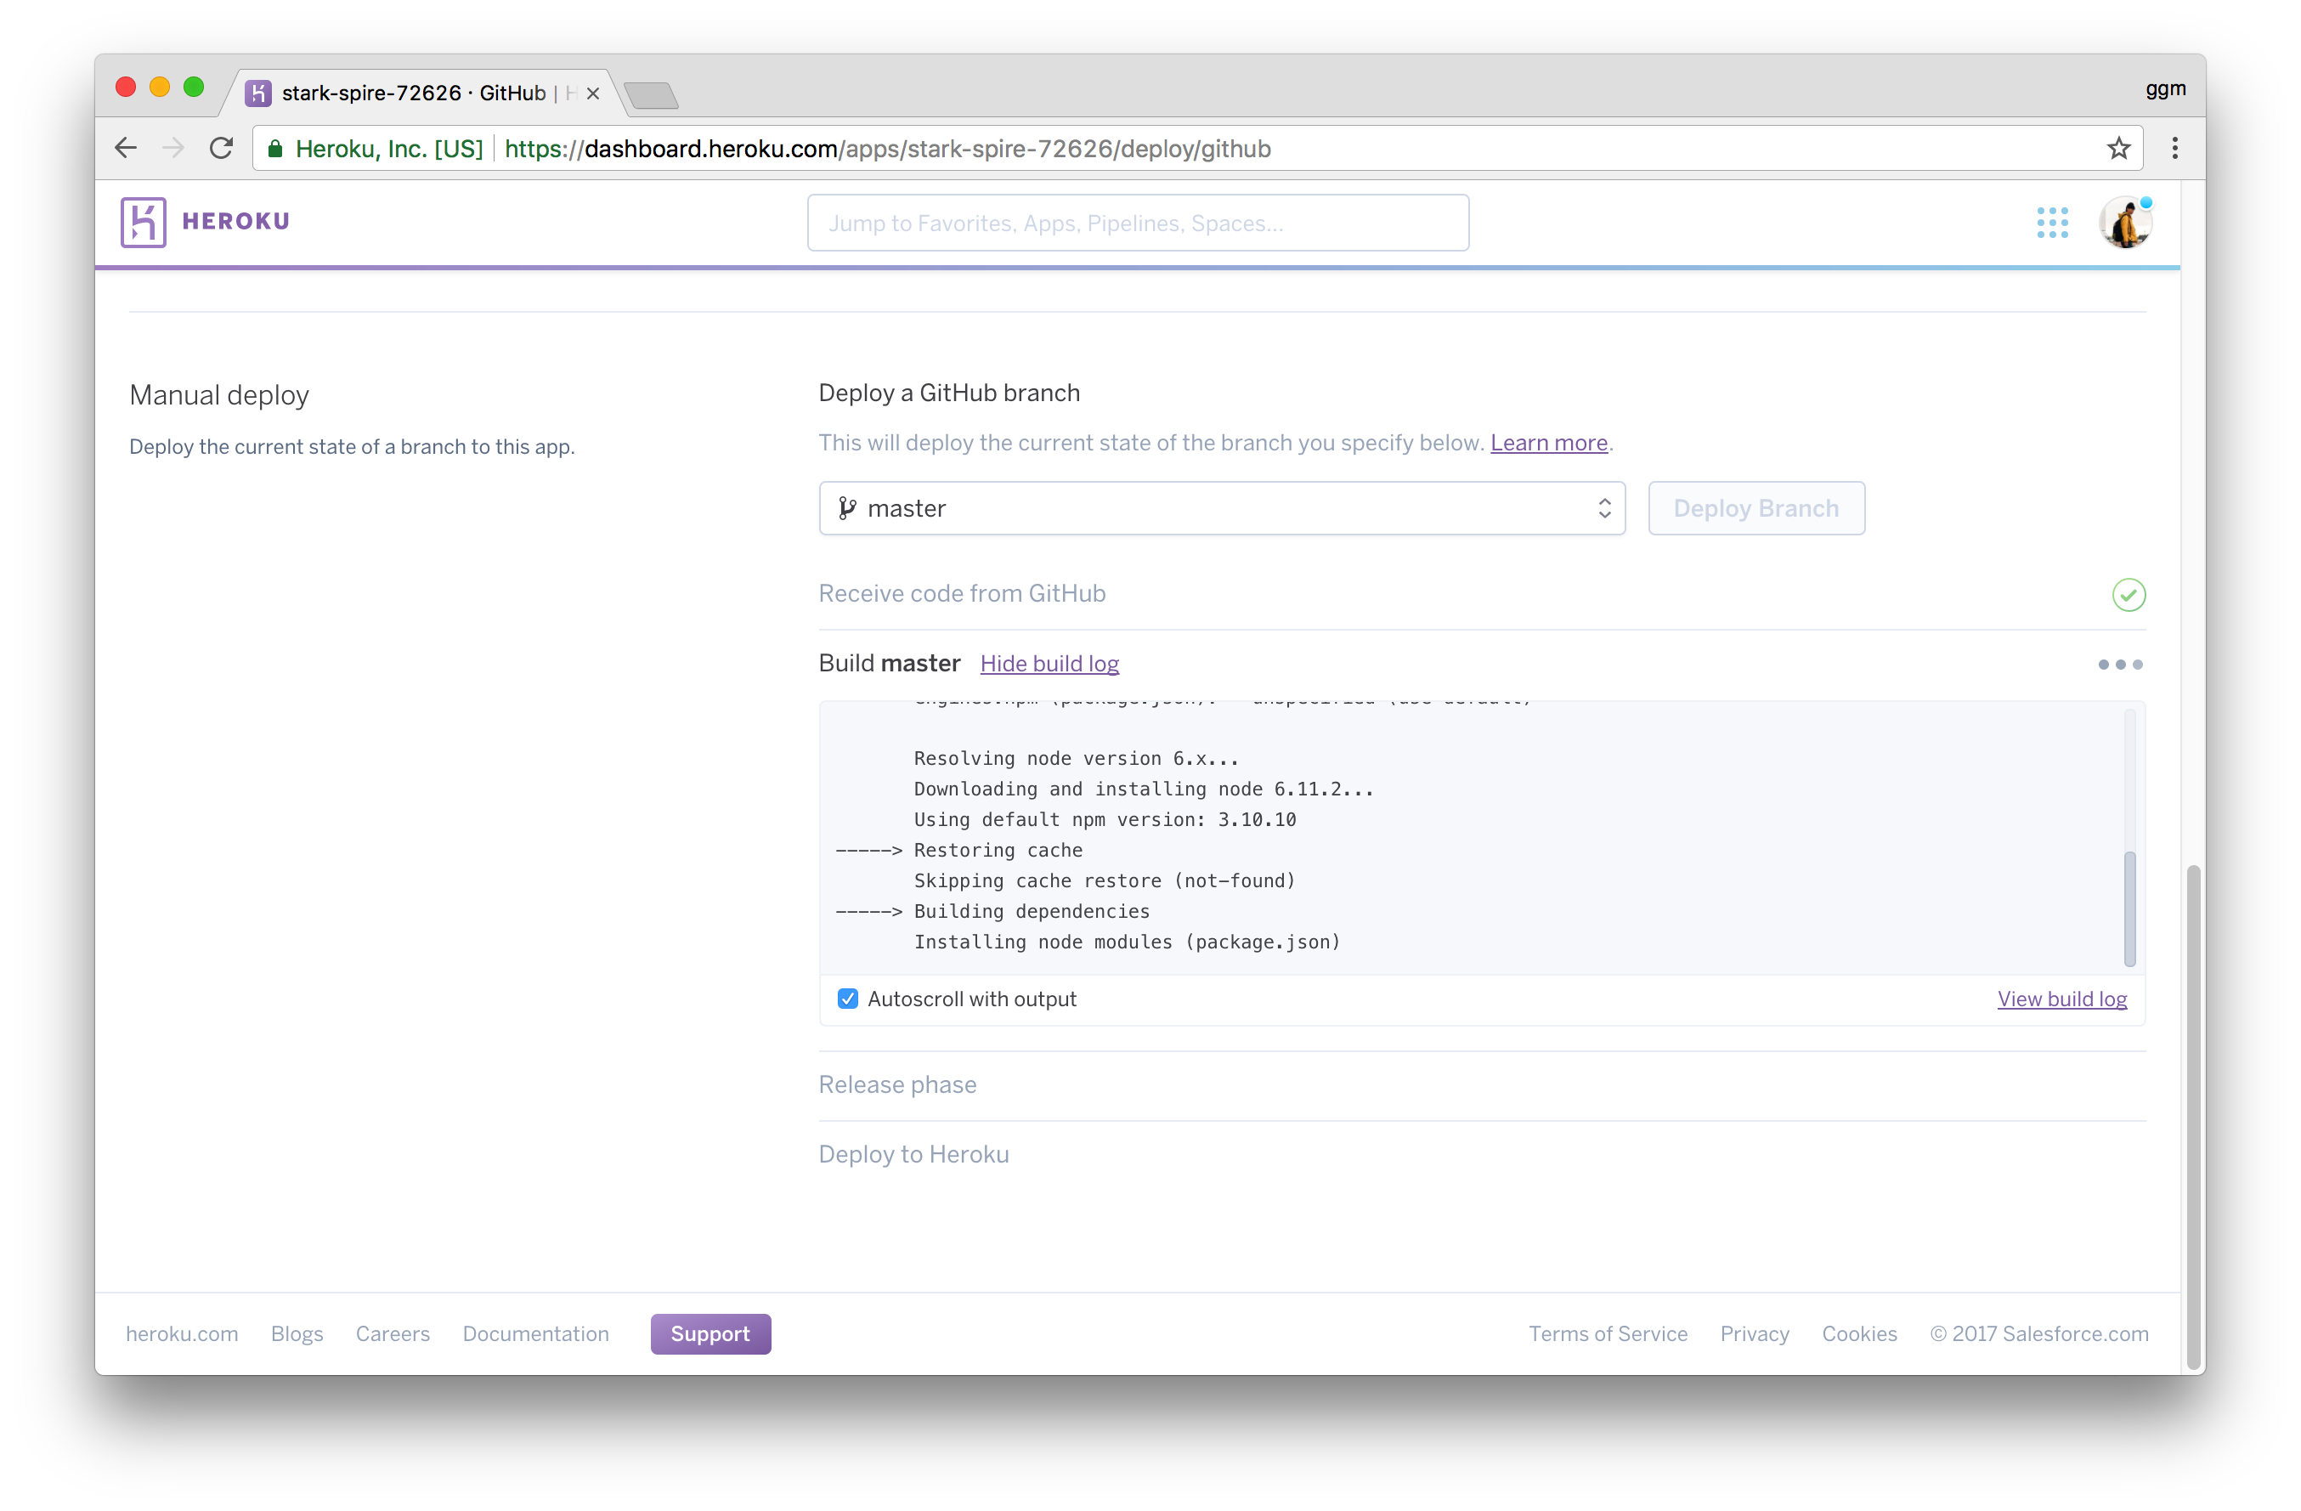Click 'Resolving node version 6.x...' line
2301x1511 pixels.
[1076, 758]
